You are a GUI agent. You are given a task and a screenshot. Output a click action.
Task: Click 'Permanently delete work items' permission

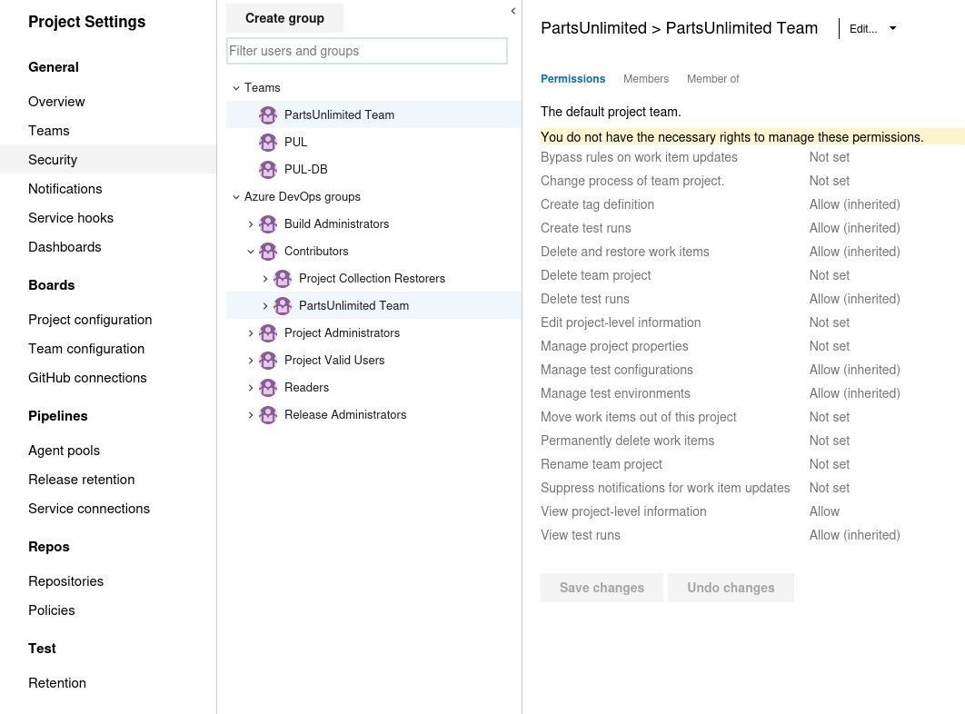628,441
